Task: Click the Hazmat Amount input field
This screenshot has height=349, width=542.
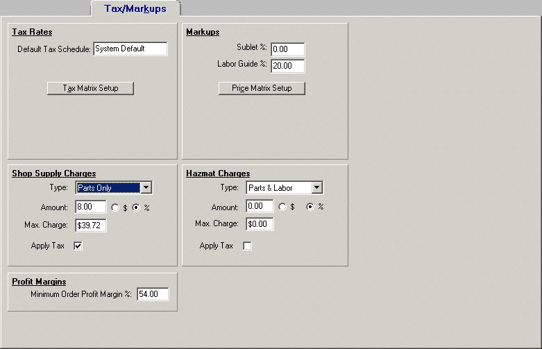Action: click(260, 206)
